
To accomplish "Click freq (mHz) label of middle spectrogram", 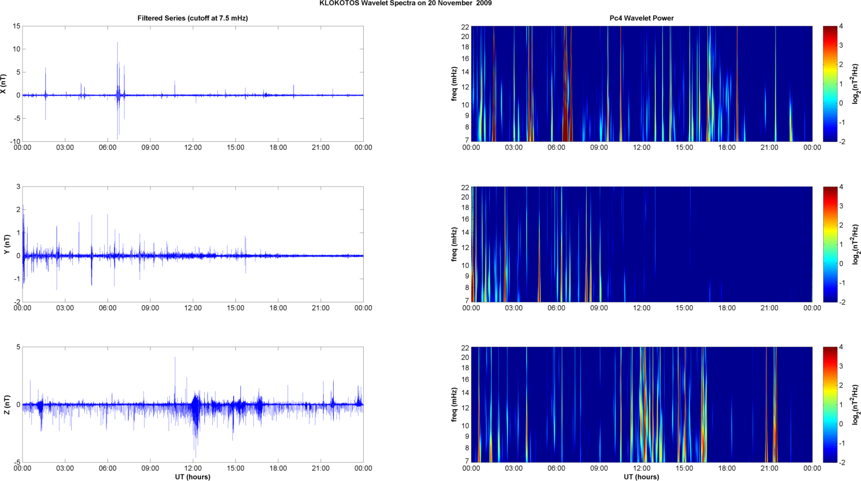I will click(454, 244).
